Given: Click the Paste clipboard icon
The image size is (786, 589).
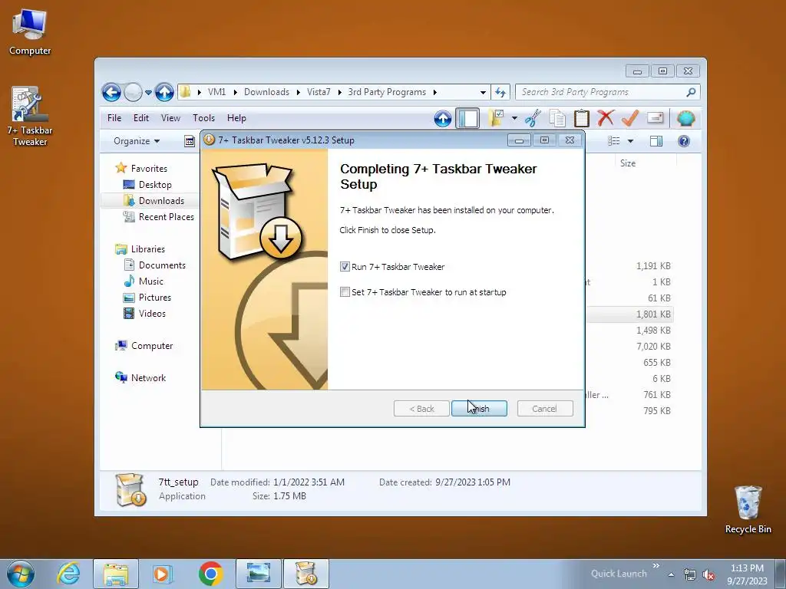Looking at the screenshot, I should [x=582, y=119].
